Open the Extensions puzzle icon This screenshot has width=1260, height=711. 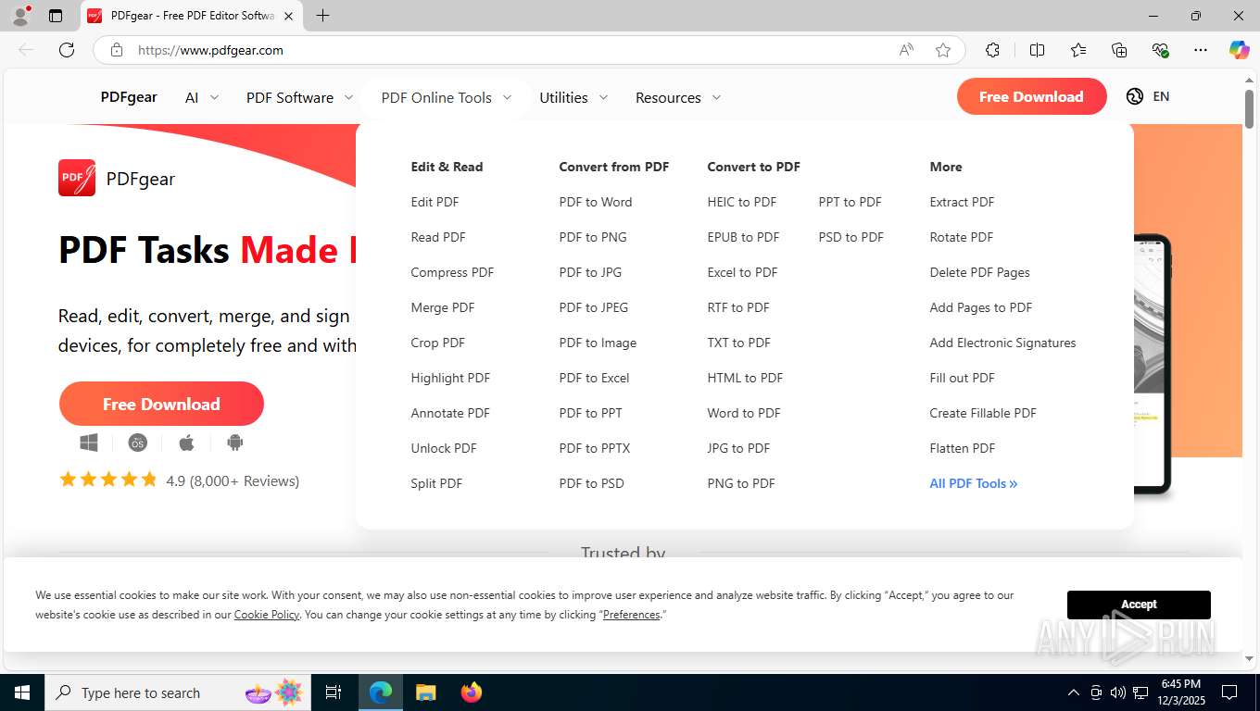pos(992,50)
